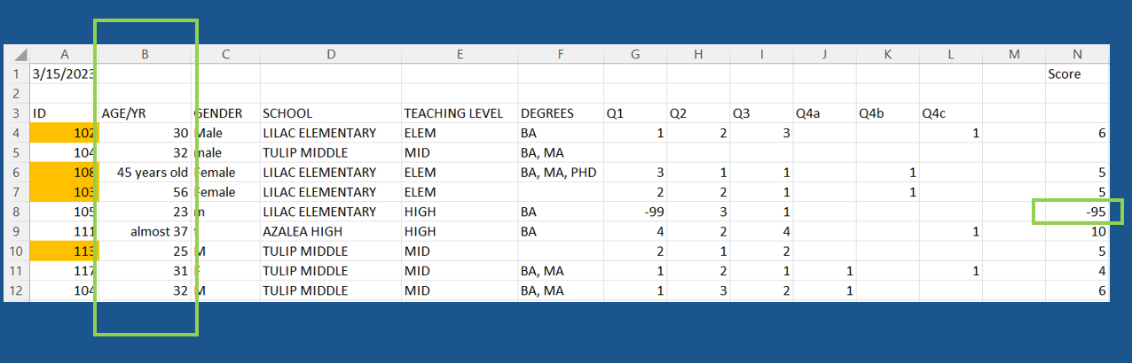The image size is (1132, 363).
Task: Select the score cell showing 10
Action: pyautogui.click(x=1077, y=231)
